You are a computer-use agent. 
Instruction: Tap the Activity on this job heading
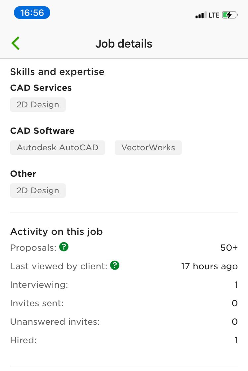click(x=56, y=232)
